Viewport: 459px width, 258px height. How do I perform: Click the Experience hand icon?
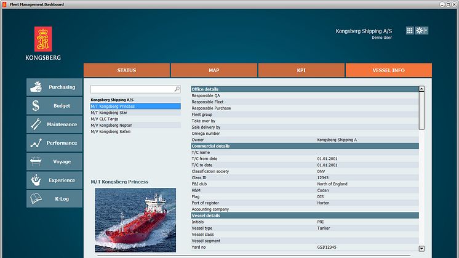36,180
